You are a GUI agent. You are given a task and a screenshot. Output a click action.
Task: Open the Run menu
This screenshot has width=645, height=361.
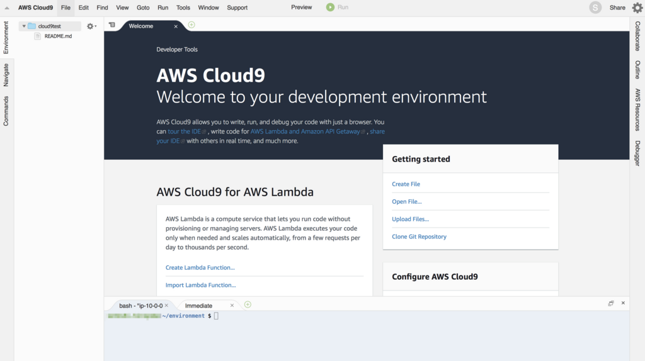(x=163, y=8)
